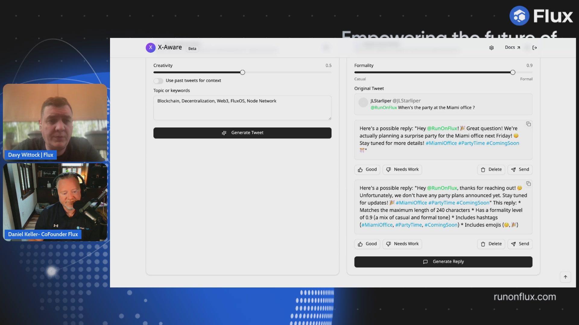Click Daniel Keller video thumbnail
Image resolution: width=579 pixels, height=325 pixels.
tap(55, 202)
